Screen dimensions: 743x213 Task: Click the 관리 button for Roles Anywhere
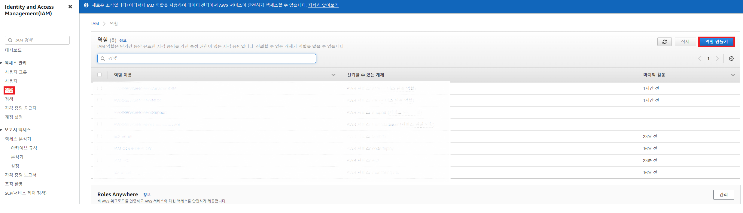(x=723, y=194)
